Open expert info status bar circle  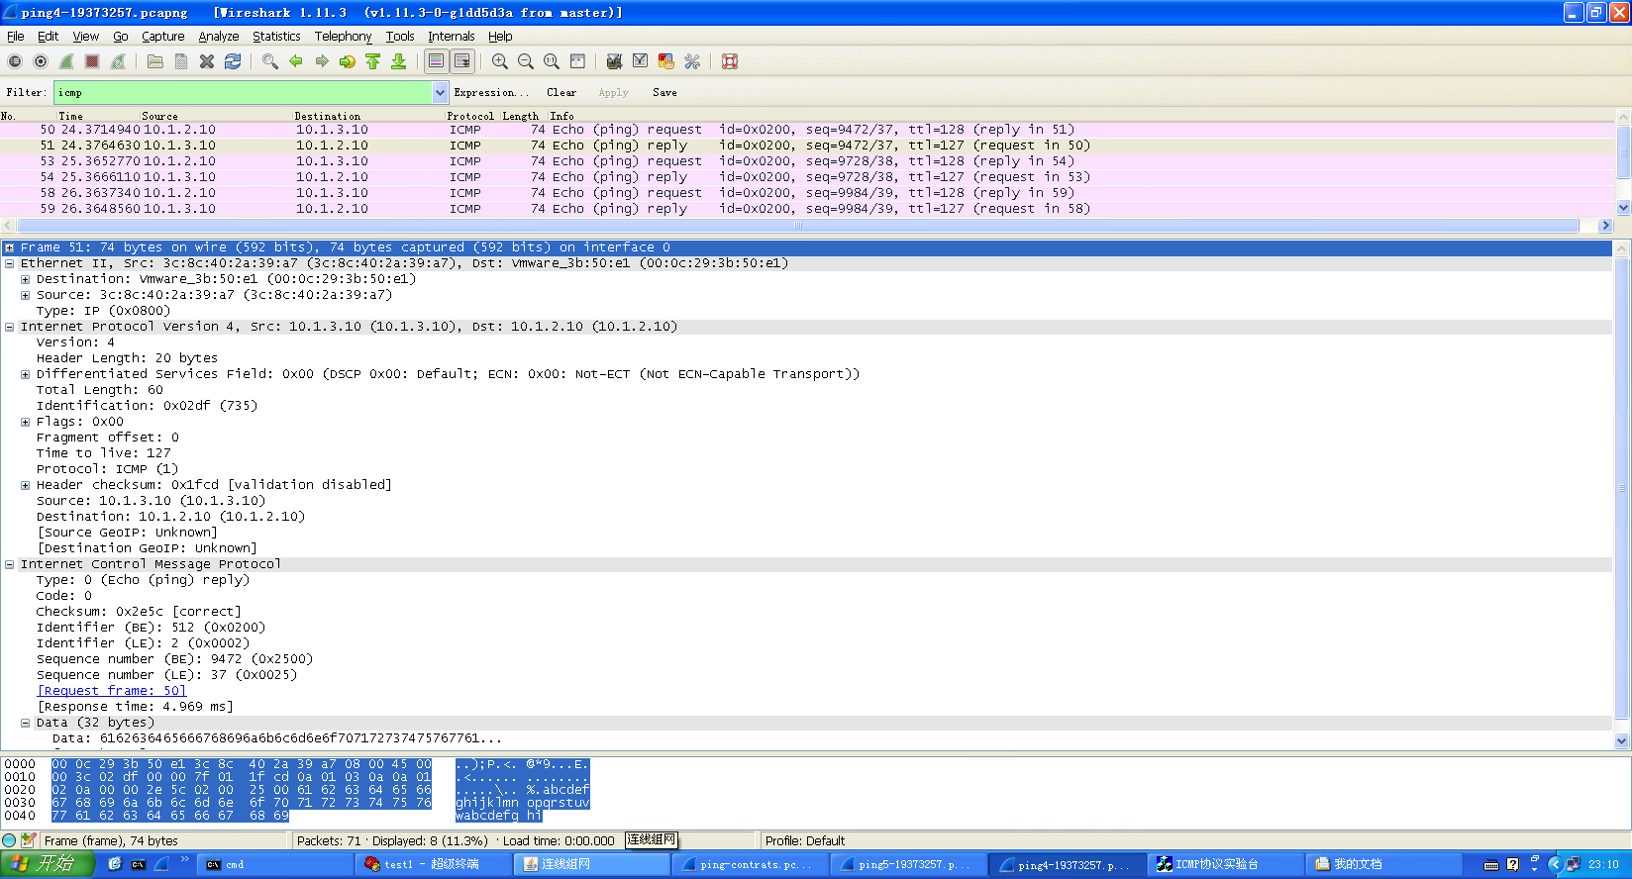click(9, 840)
